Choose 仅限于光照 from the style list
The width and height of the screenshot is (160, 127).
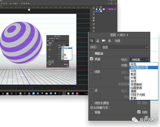click(x=144, y=95)
